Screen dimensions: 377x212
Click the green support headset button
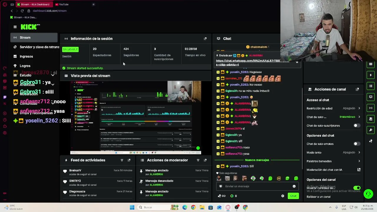click(368, 194)
